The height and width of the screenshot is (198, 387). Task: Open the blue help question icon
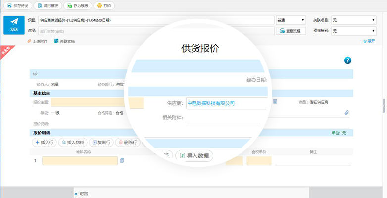348,60
